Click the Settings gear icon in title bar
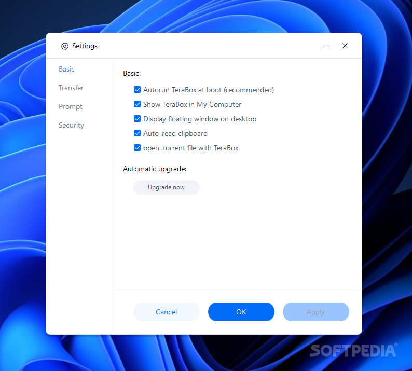The image size is (412, 371). coord(65,46)
